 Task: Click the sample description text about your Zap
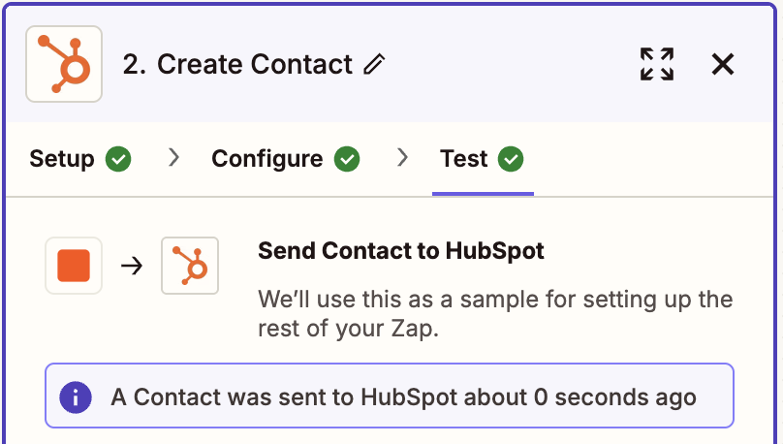point(495,313)
